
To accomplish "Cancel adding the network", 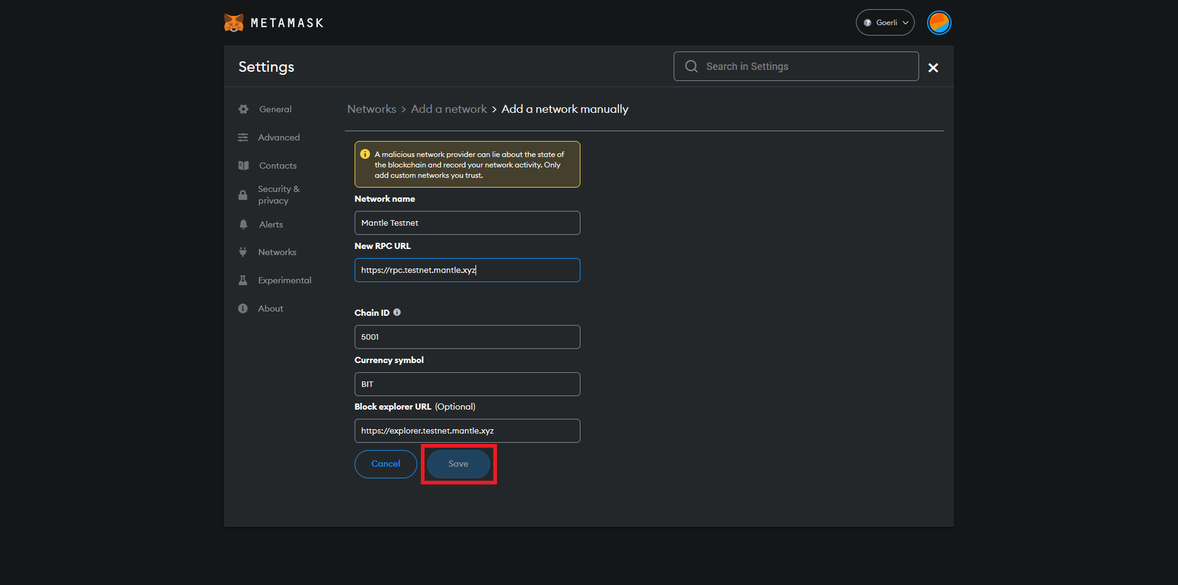I will [x=385, y=464].
